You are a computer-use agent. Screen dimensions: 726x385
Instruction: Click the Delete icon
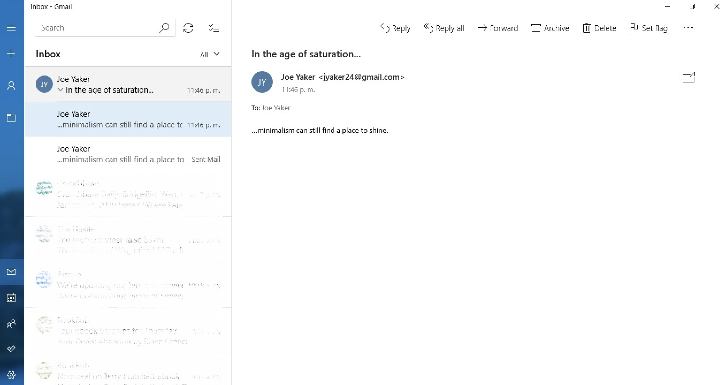click(599, 27)
